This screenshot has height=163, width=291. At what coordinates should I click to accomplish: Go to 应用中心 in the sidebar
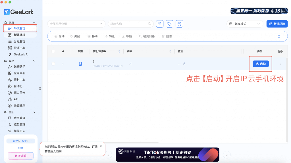pyautogui.click(x=20, y=73)
